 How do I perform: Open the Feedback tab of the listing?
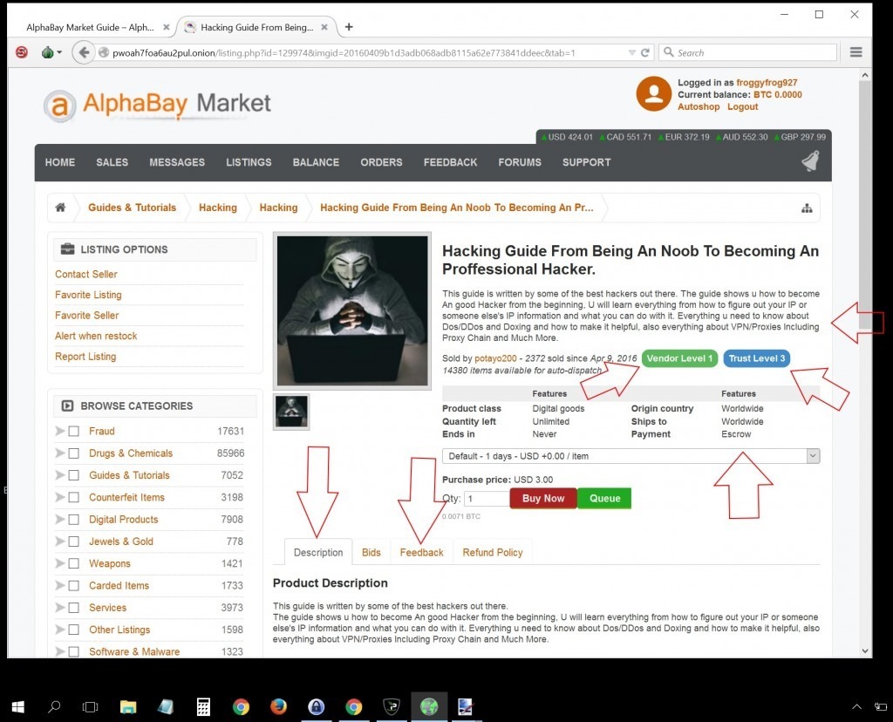pyautogui.click(x=421, y=552)
